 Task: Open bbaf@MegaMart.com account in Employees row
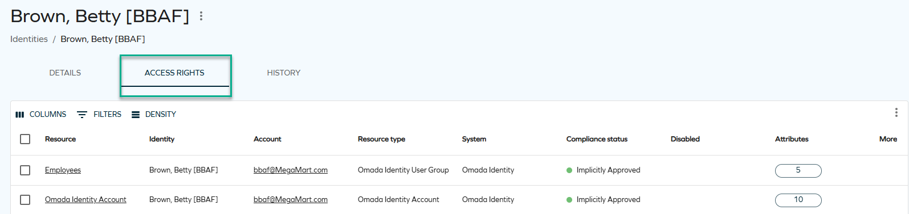(x=291, y=170)
